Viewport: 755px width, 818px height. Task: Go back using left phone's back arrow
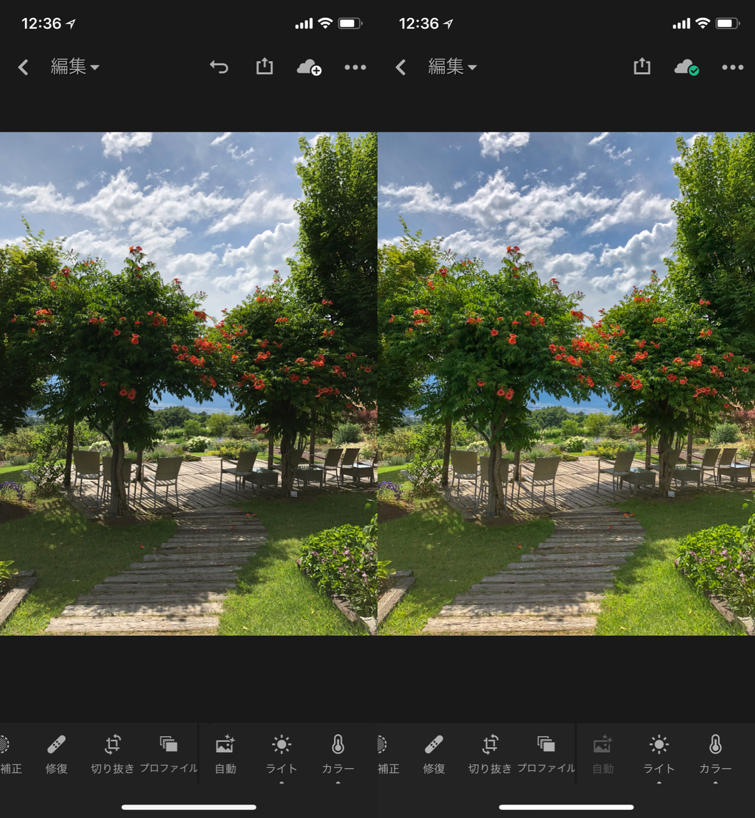[23, 67]
